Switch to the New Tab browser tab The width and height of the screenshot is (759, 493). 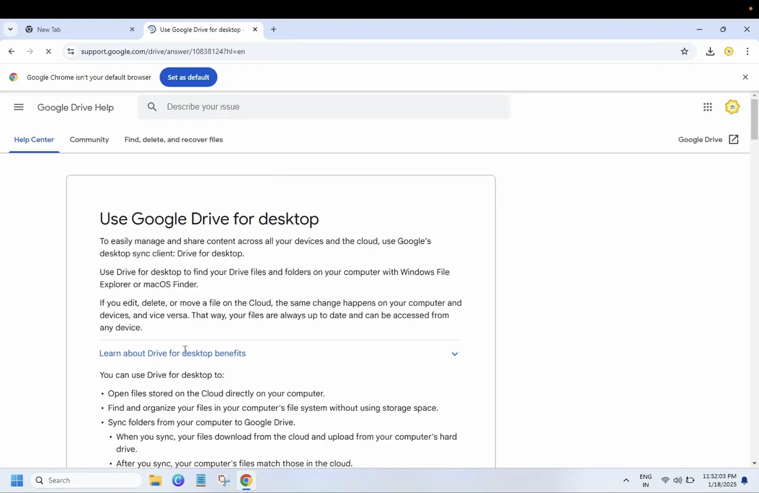tap(80, 29)
